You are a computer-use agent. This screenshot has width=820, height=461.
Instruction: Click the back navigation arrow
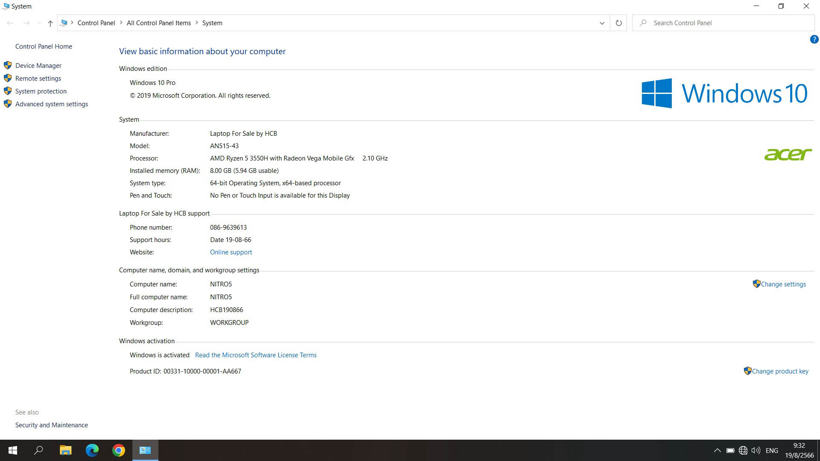[10, 23]
